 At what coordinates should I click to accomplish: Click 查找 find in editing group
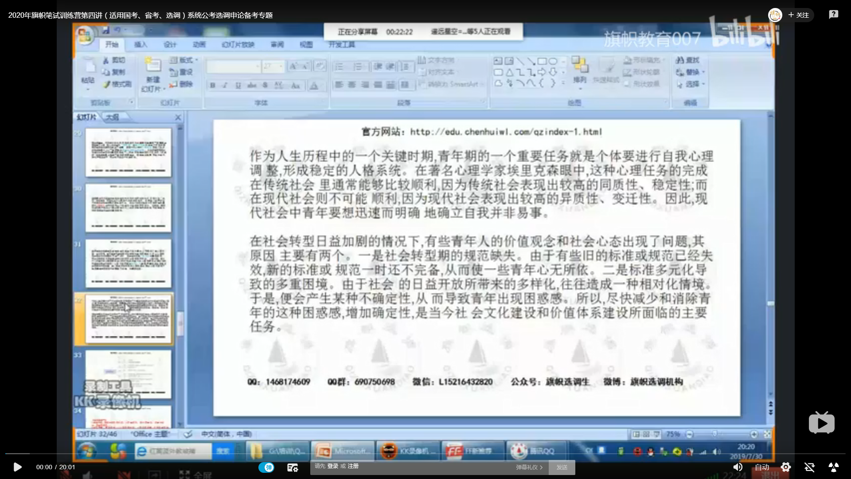click(x=688, y=60)
